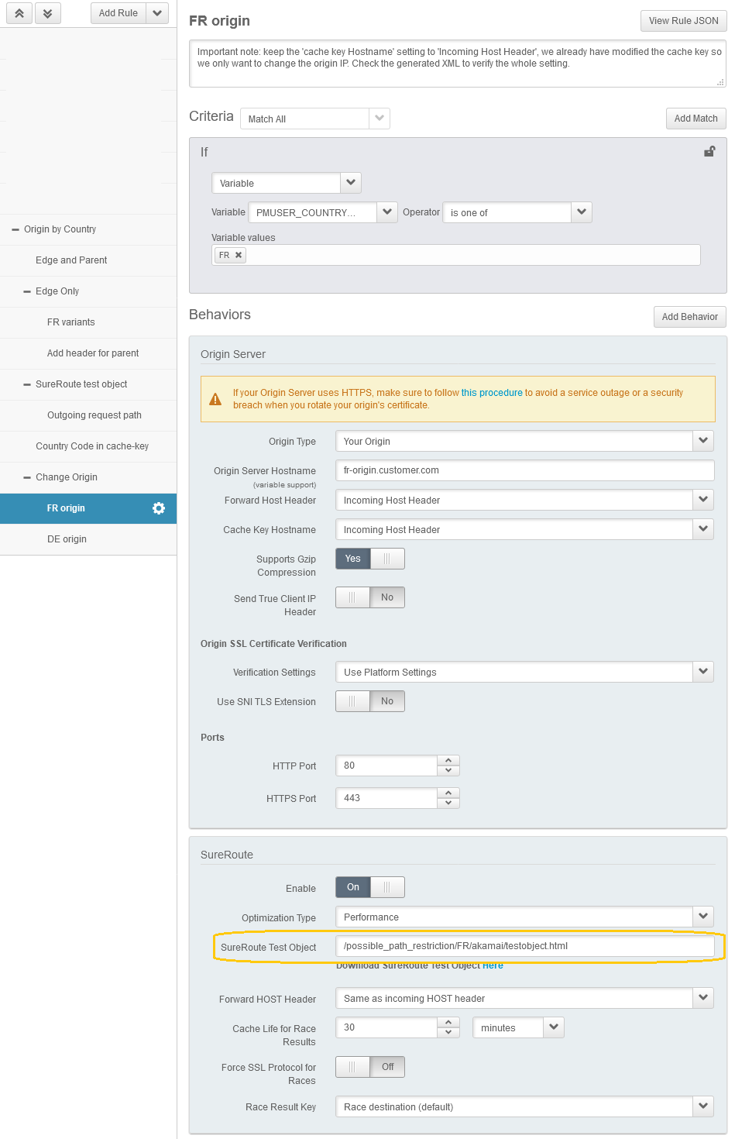The width and height of the screenshot is (735, 1139).
Task: Click the SureRoute Test Object path field
Action: click(524, 946)
